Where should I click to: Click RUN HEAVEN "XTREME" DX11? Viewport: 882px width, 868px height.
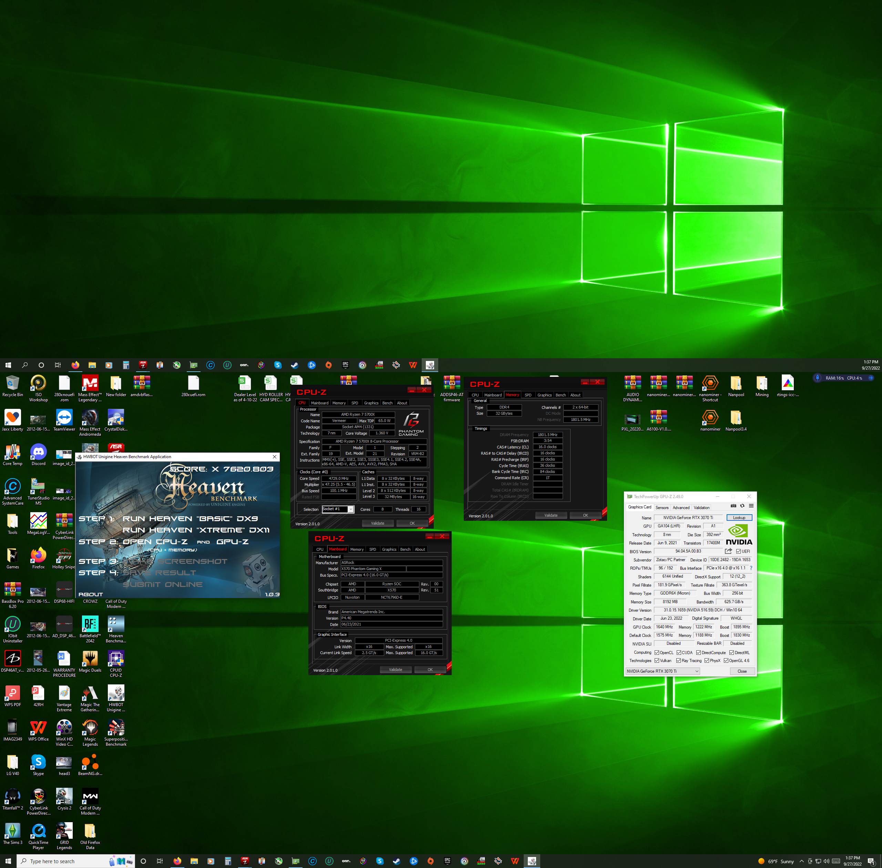click(196, 530)
